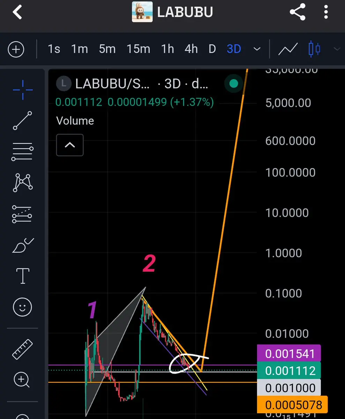This screenshot has width=345, height=419.
Task: Select the 1h timeframe
Action: [167, 49]
